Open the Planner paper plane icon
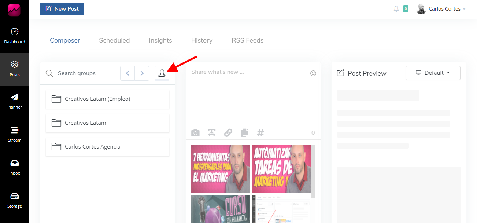The width and height of the screenshot is (477, 223). 15,97
